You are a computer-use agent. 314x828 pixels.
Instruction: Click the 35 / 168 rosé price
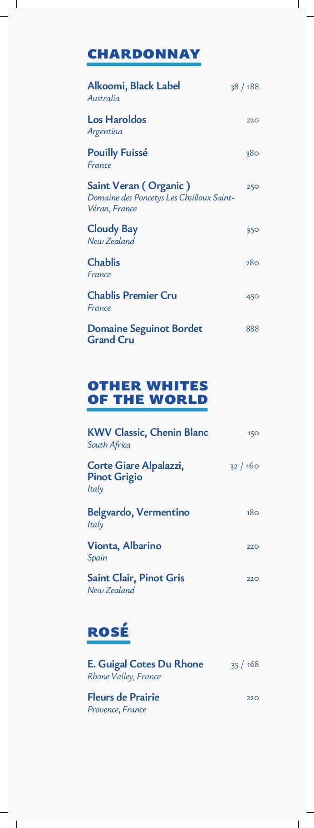tap(245, 665)
